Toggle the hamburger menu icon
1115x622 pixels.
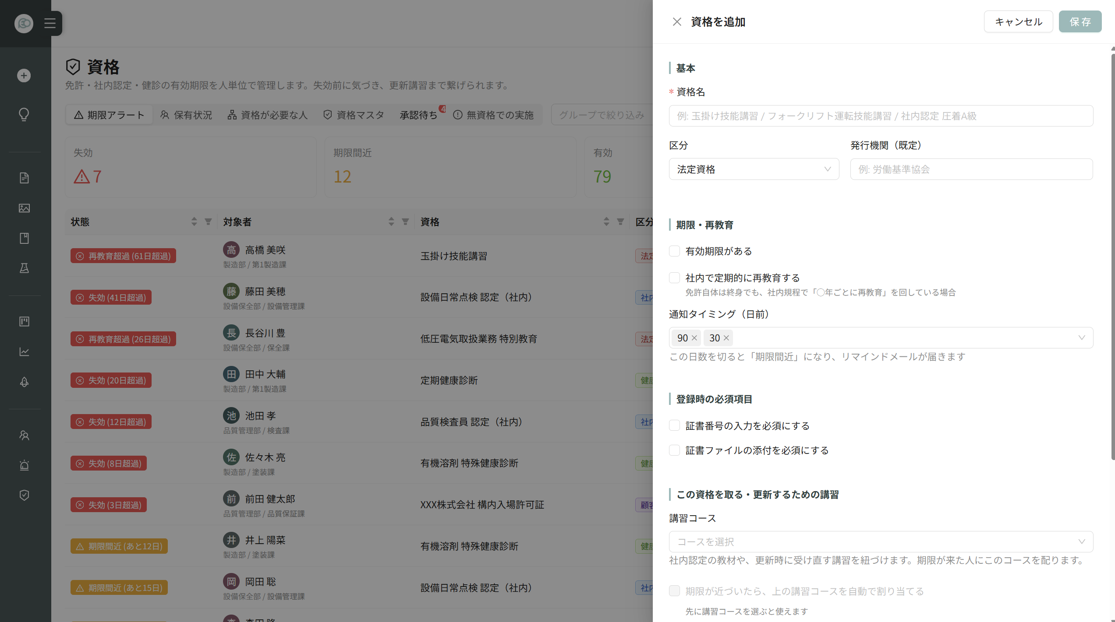tap(50, 23)
